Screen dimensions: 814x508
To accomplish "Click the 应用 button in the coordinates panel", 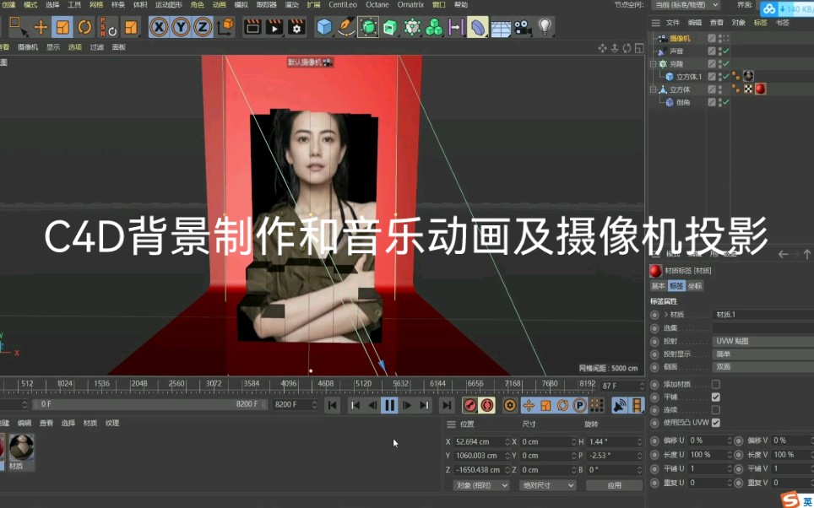I will point(615,484).
